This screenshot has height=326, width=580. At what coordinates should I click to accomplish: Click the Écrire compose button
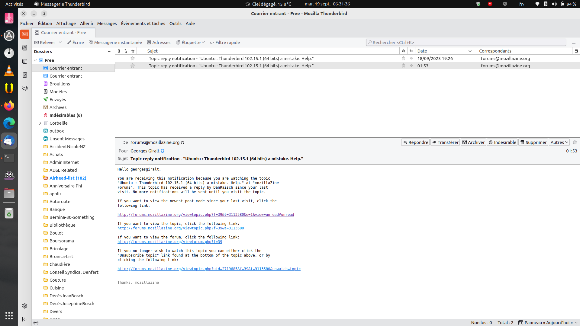click(x=76, y=43)
